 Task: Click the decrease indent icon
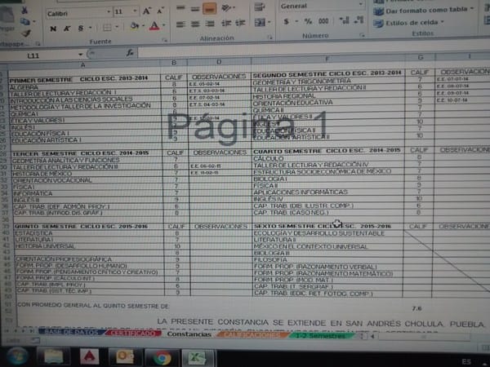[226, 23]
